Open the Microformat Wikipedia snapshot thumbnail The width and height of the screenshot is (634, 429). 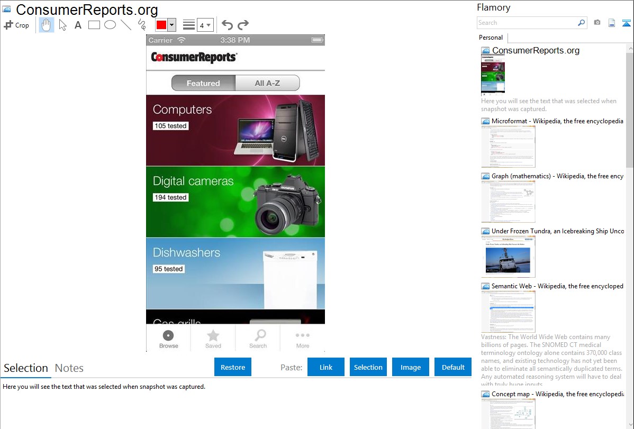coord(508,147)
